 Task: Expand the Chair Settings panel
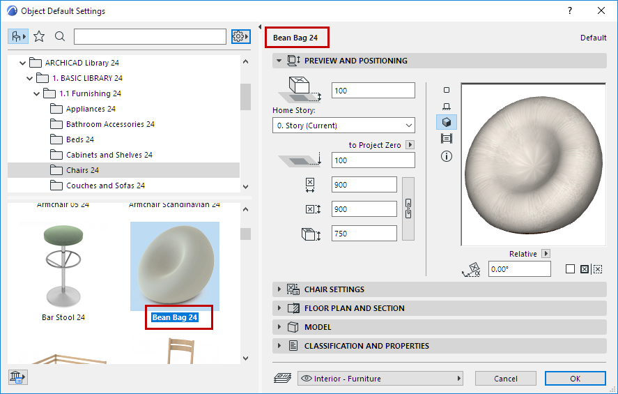(x=279, y=289)
